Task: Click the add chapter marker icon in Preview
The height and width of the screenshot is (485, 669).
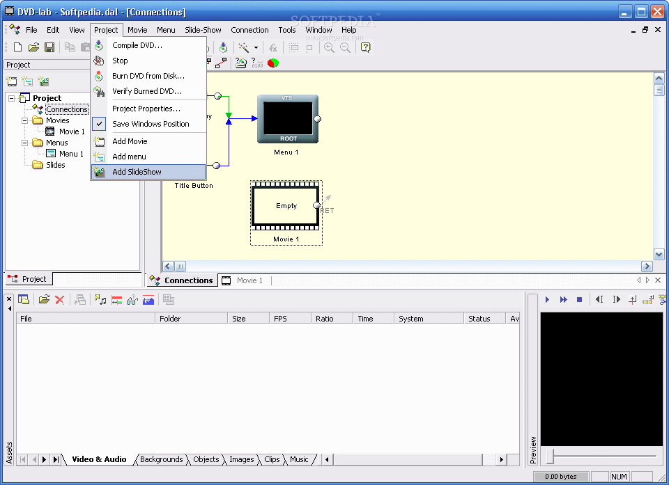Action: point(632,300)
